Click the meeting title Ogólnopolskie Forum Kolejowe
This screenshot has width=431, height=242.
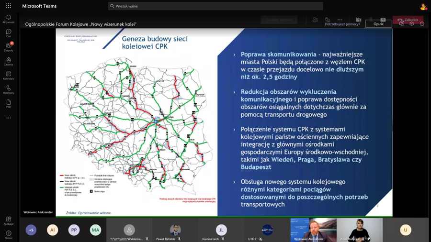click(81, 24)
